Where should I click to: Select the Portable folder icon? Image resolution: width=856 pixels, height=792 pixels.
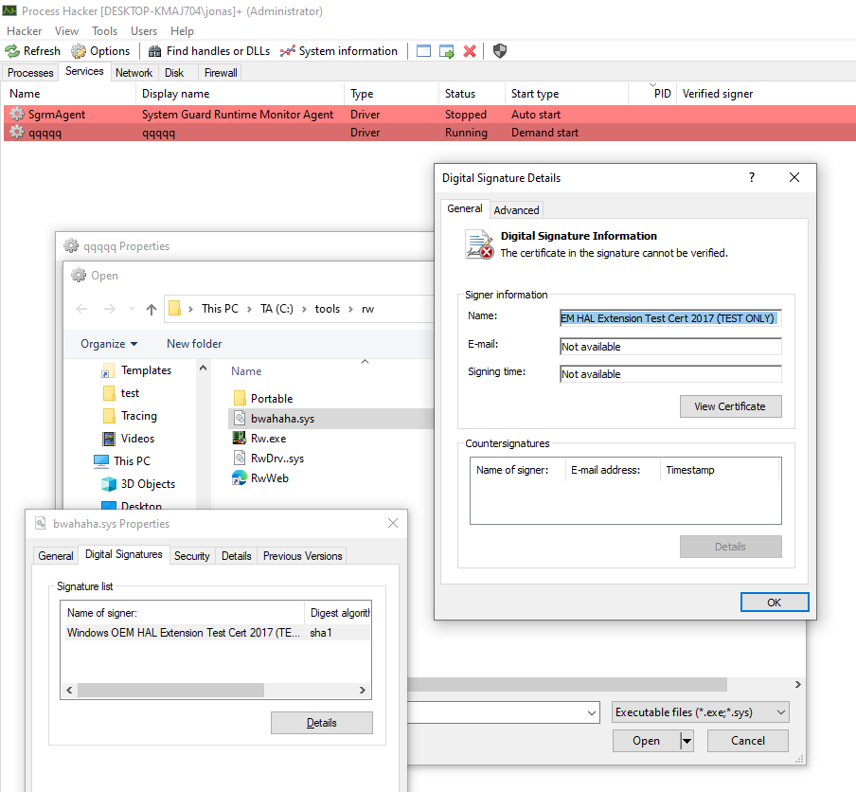tap(240, 398)
